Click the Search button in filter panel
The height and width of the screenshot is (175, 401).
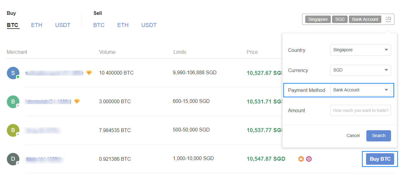point(379,136)
